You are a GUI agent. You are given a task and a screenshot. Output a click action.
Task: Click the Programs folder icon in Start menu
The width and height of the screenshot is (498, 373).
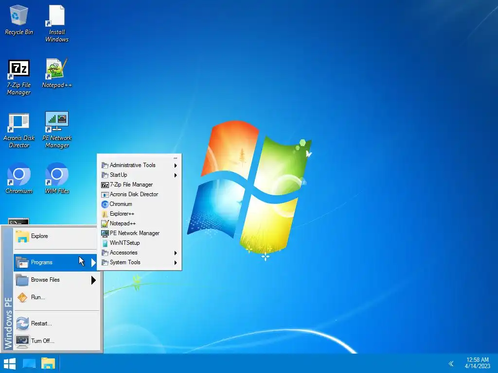pos(22,263)
